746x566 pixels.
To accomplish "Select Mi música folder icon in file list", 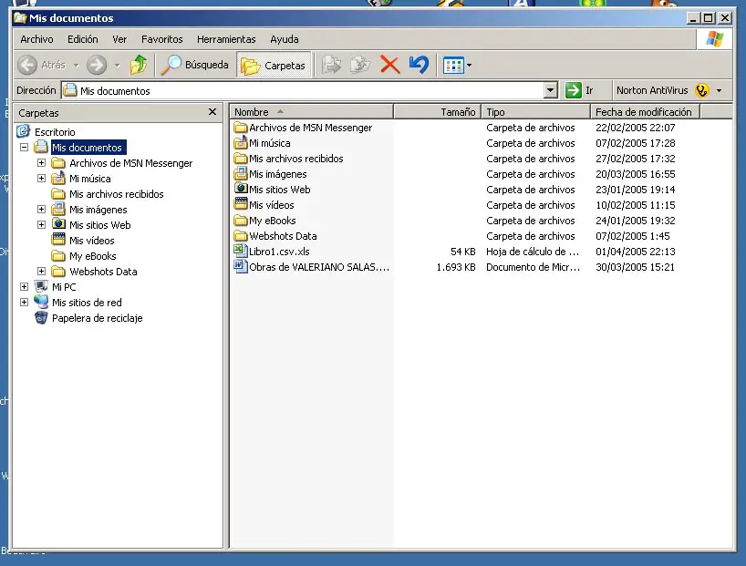I will [241, 142].
